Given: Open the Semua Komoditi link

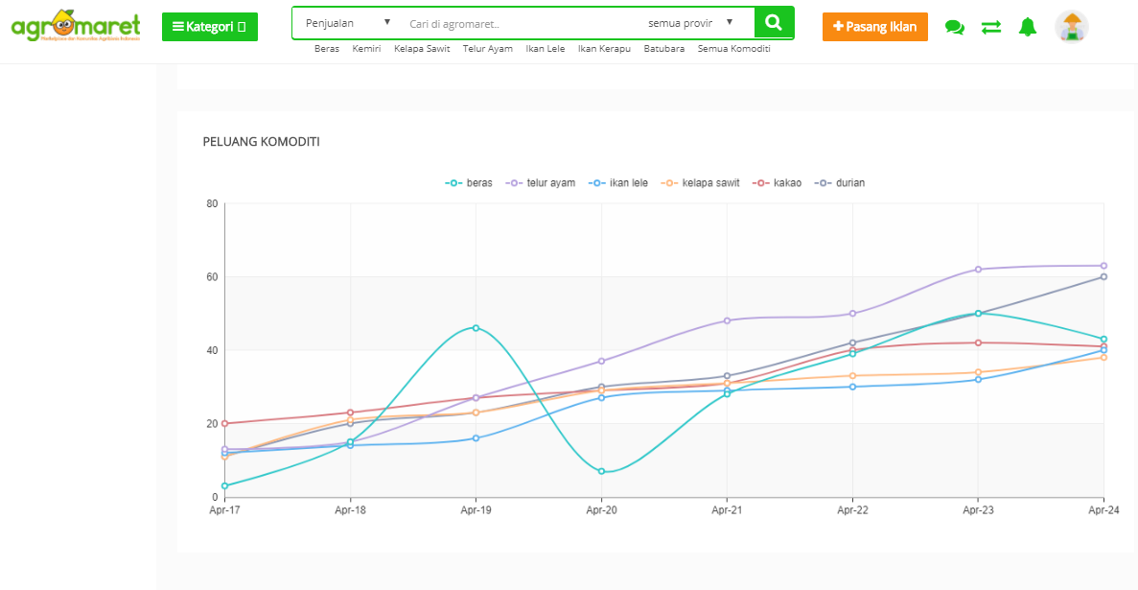Looking at the screenshot, I should [733, 49].
